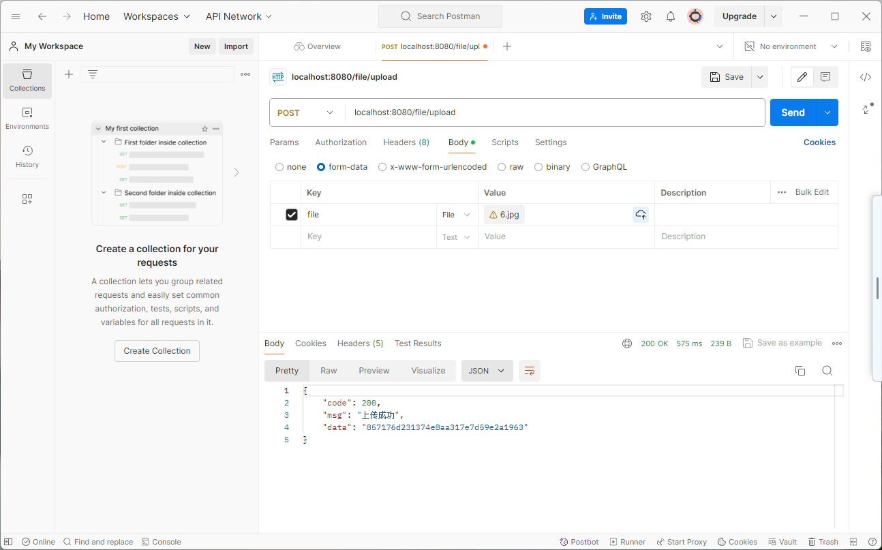Change the file row type File dropdown

tap(456, 215)
